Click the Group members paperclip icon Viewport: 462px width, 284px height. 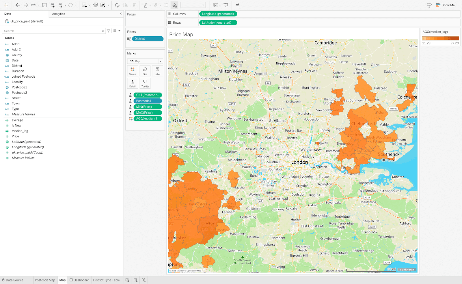[156, 5]
